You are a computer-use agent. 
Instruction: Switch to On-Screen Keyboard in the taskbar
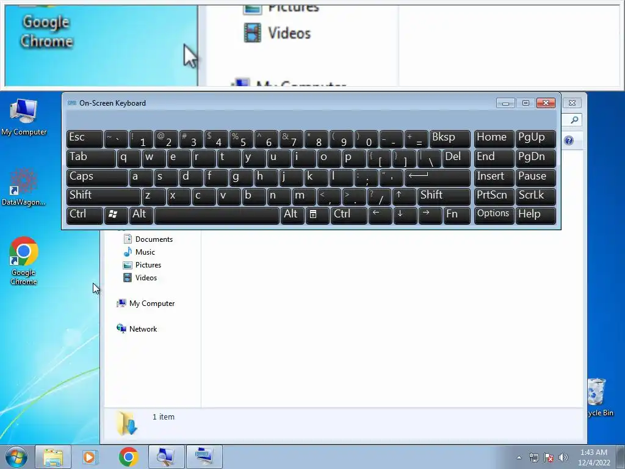coord(204,457)
